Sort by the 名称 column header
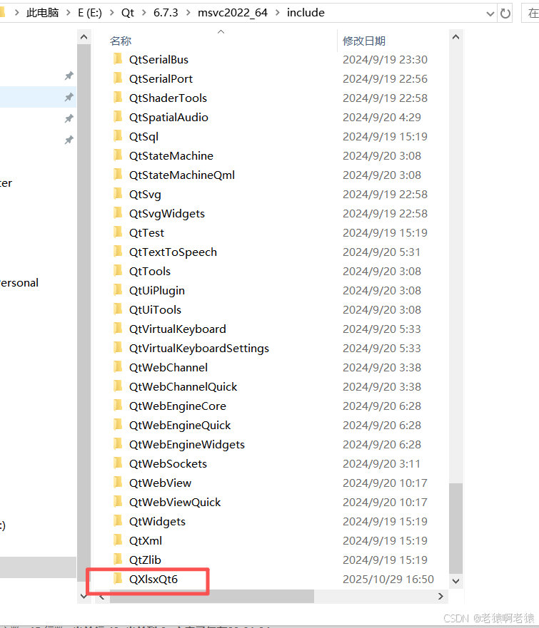 click(121, 41)
